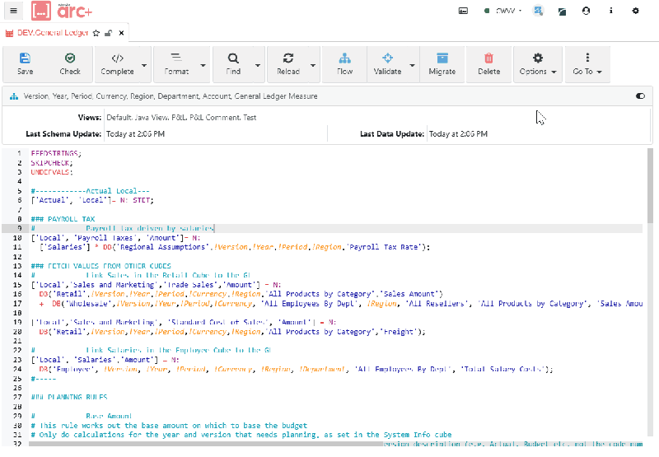The image size is (659, 457).
Task: Click the Format button
Action: tap(176, 64)
